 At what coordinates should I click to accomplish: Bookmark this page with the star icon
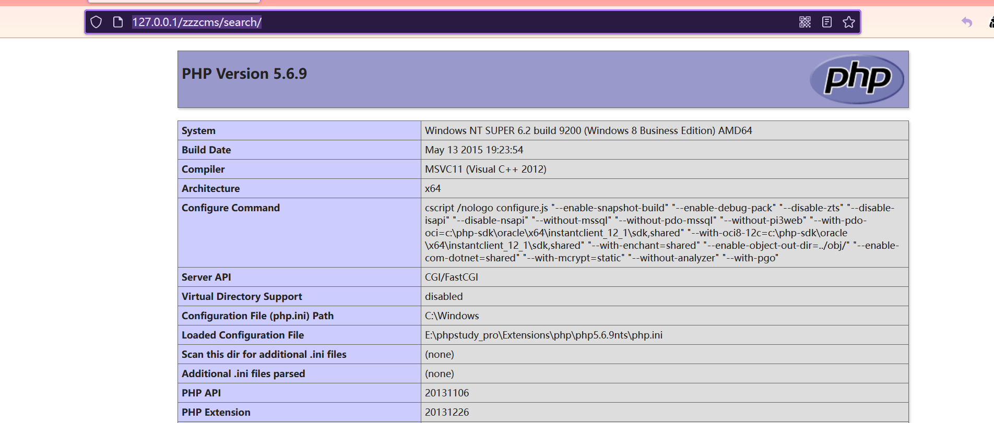click(849, 22)
